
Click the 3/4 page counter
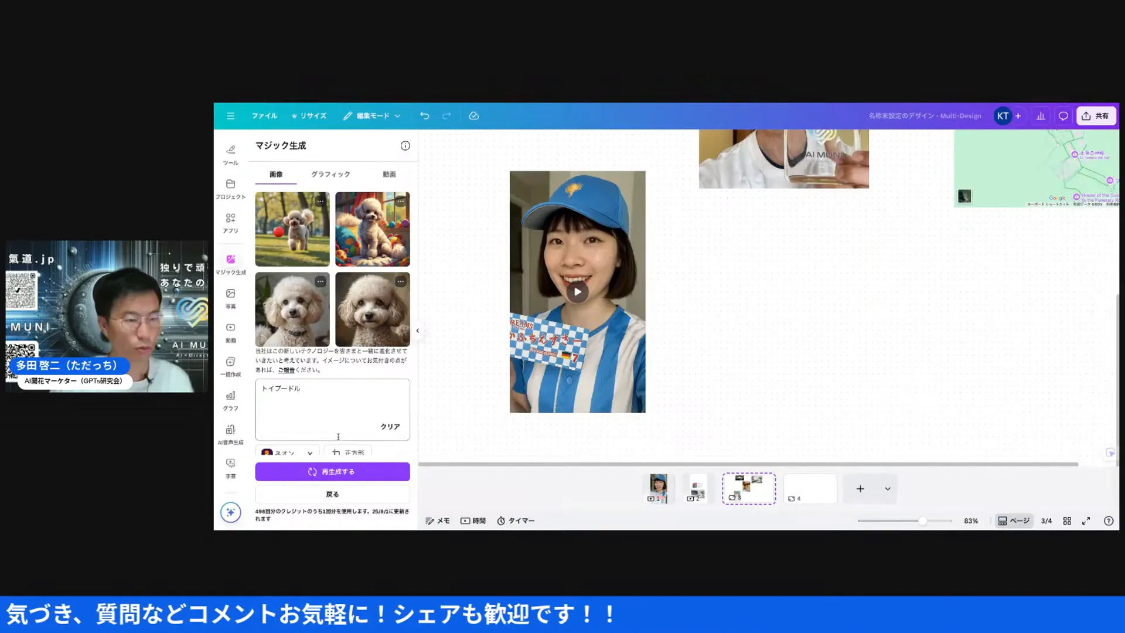point(1046,521)
